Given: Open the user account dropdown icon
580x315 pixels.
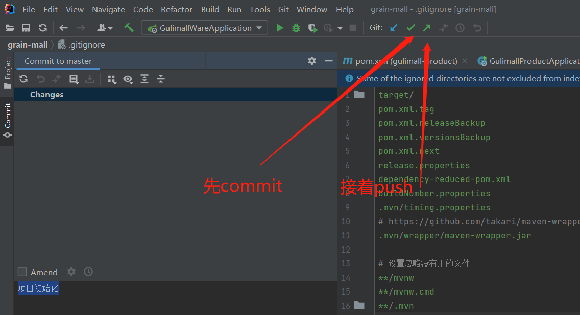Looking at the screenshot, I should tap(104, 28).
